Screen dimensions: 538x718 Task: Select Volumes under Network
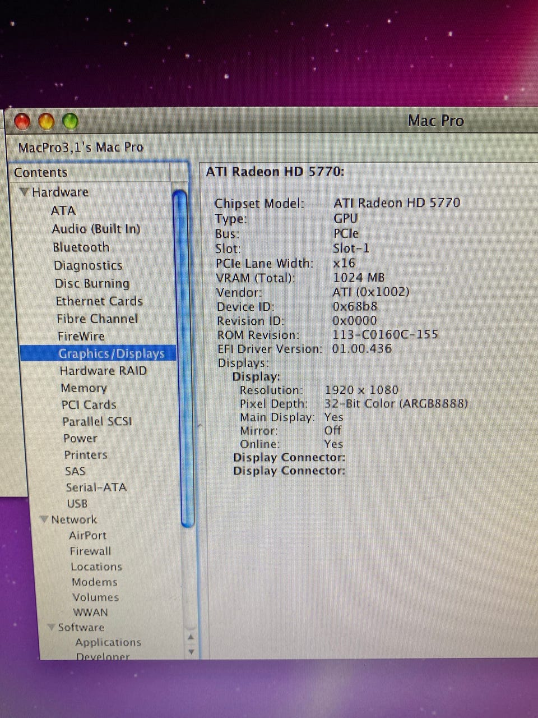click(96, 597)
